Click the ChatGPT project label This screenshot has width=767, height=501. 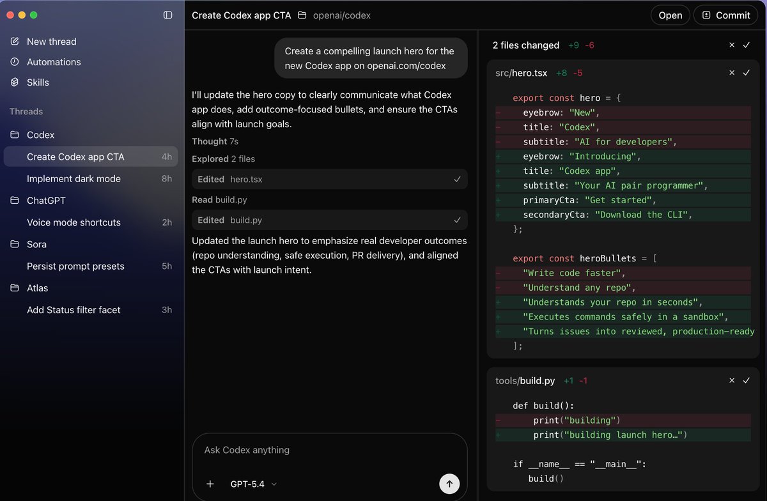46,201
